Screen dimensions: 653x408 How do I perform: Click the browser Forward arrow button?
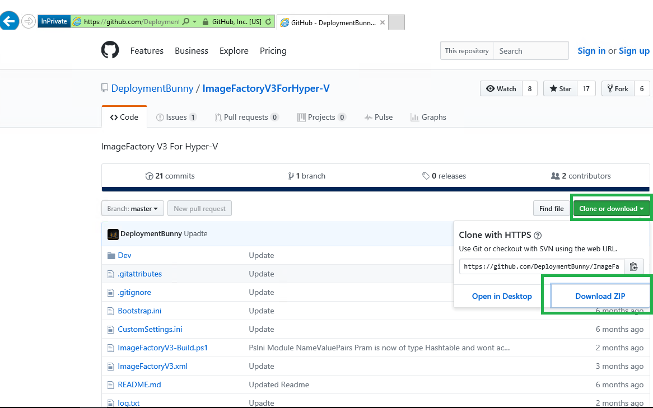tap(29, 21)
